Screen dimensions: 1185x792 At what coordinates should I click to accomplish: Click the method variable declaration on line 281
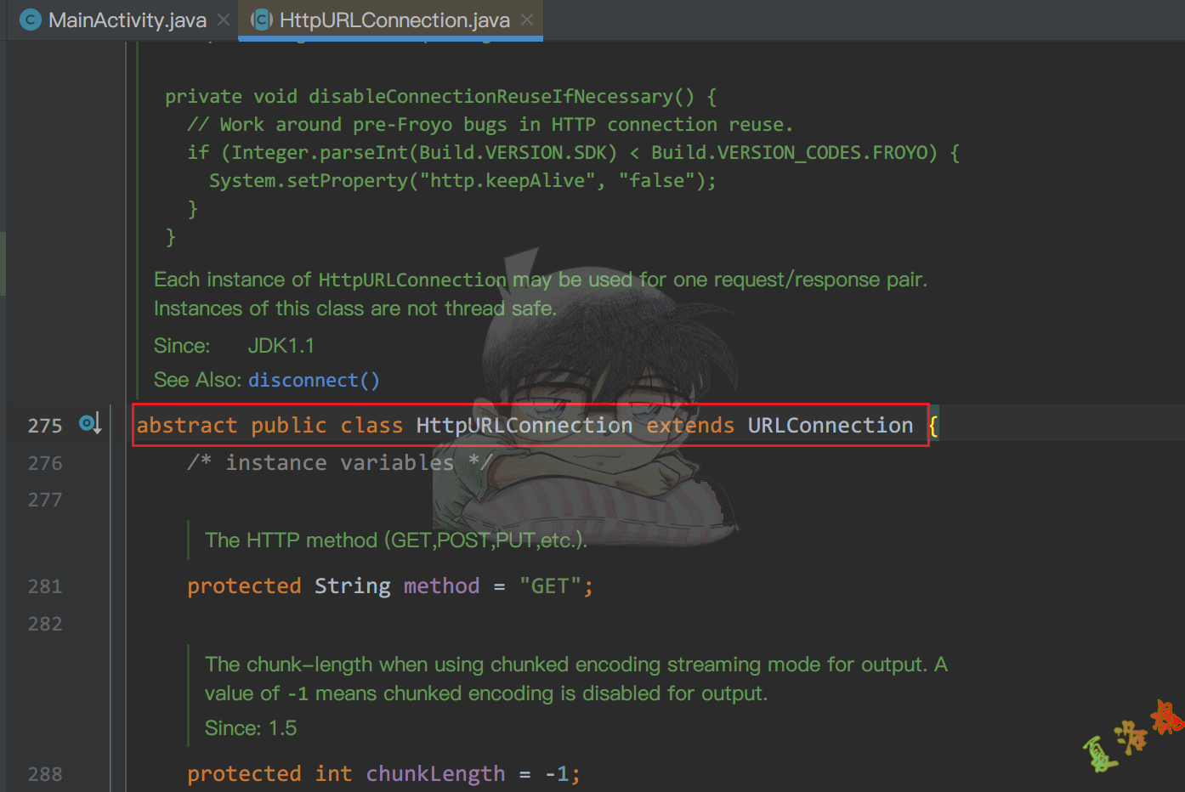tap(441, 586)
